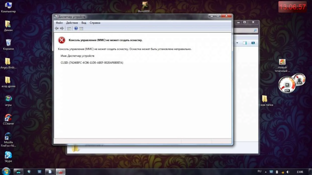The height and width of the screenshot is (175, 312).
Task: Select the Фото0000 image file on the desktop
Action: coord(145,7)
